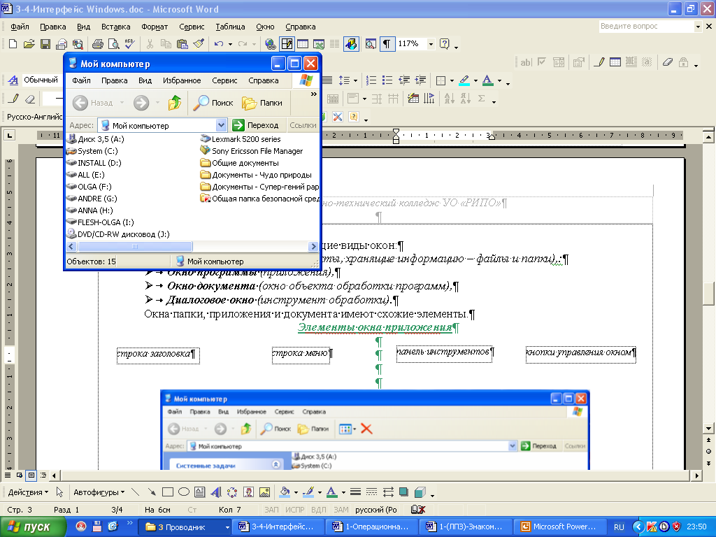
Task: Open the Вставка menu in Word
Action: click(115, 27)
